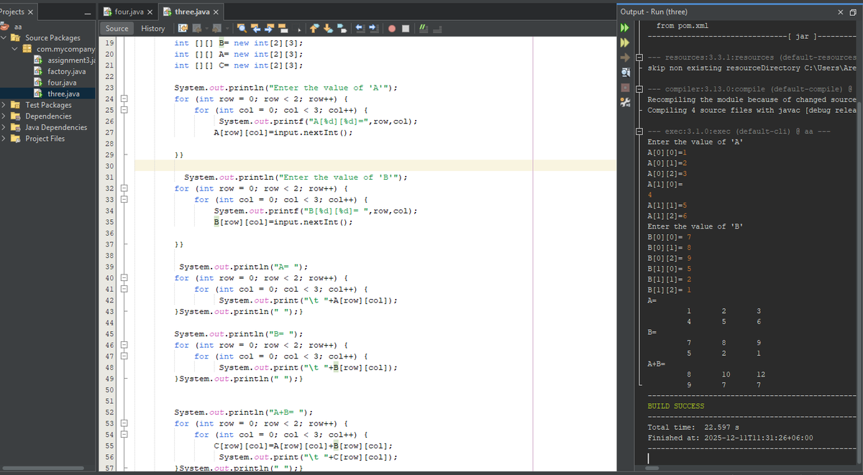This screenshot has width=863, height=475.
Task: Toggle Bookmark icon in editor toolbar
Action: pyautogui.click(x=342, y=29)
